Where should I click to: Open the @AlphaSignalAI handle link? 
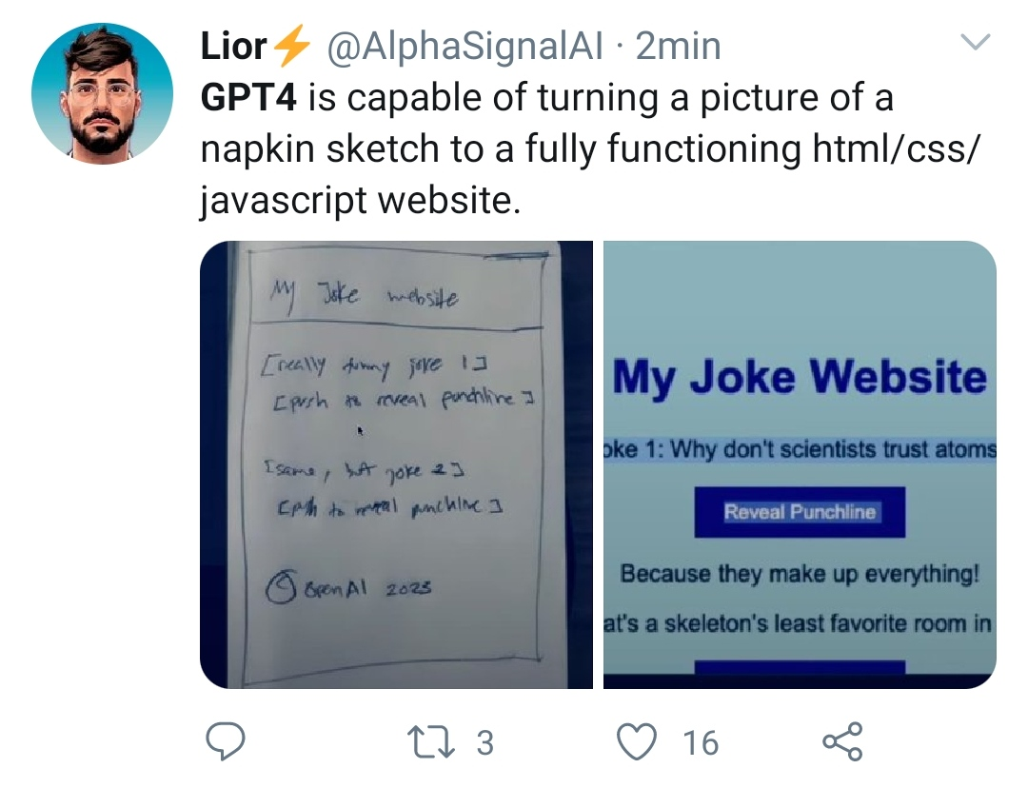click(x=465, y=47)
